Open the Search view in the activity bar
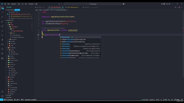184x103 pixels. (x=2, y=12)
